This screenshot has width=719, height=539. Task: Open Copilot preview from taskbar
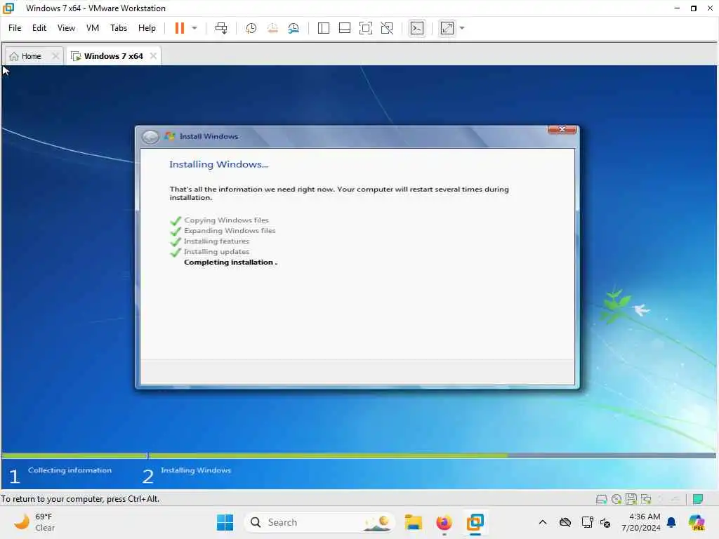697,522
